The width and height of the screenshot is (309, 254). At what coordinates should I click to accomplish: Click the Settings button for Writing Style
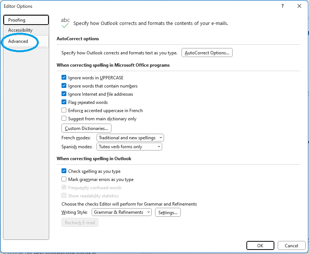click(x=168, y=212)
